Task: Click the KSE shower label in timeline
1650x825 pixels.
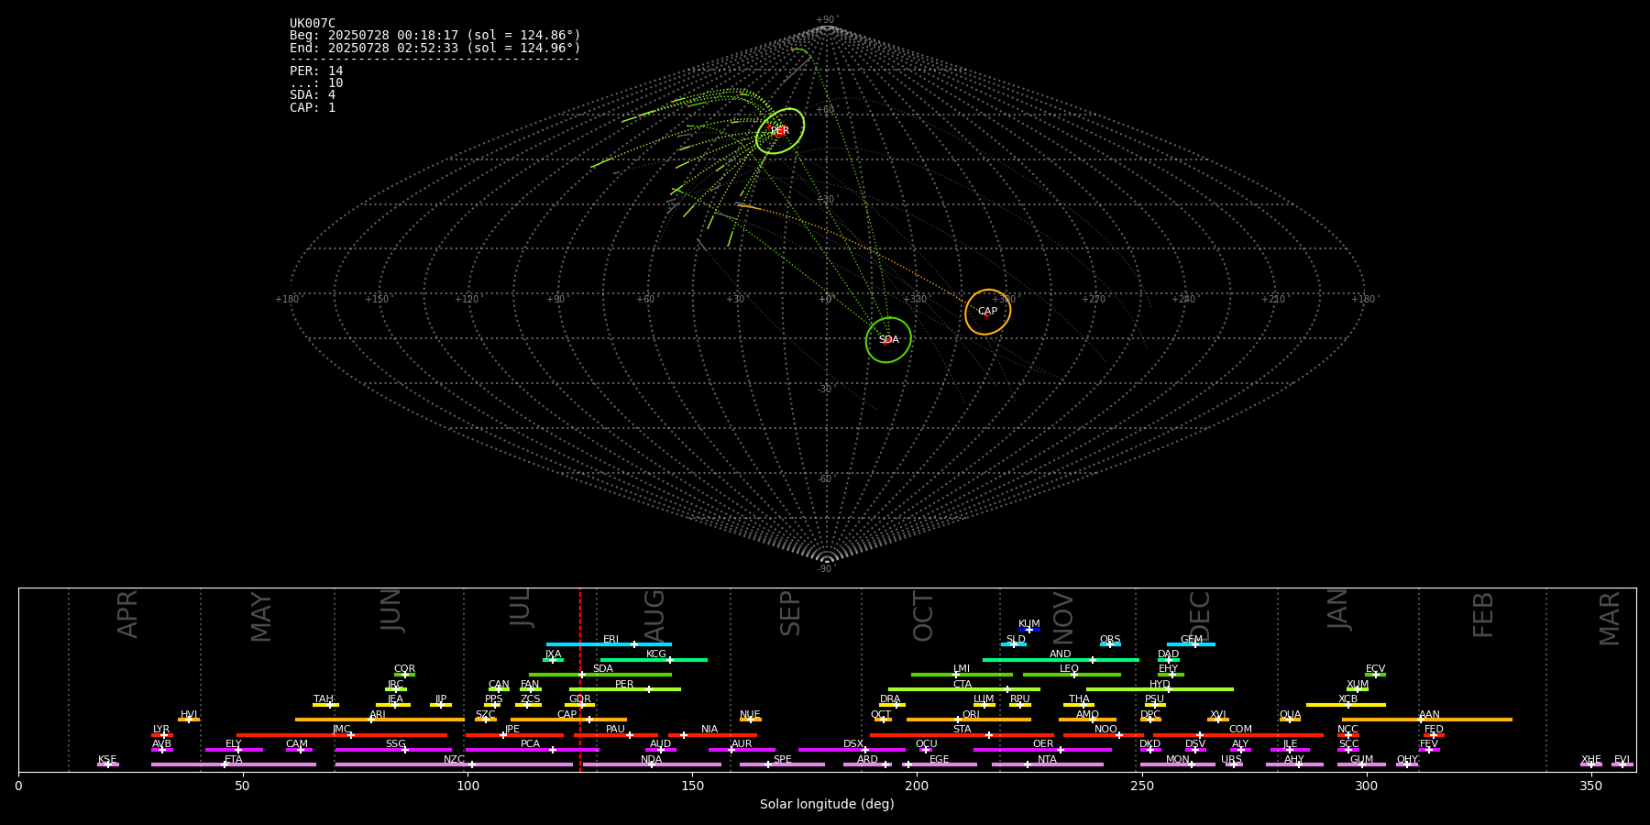Action: (107, 760)
